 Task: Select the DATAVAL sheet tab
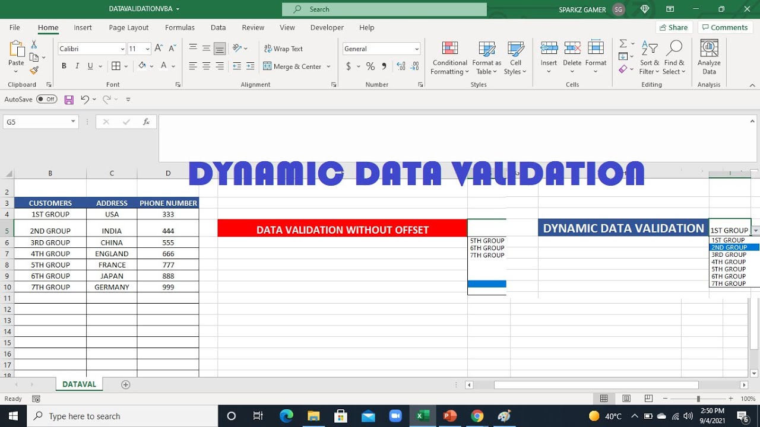[79, 384]
